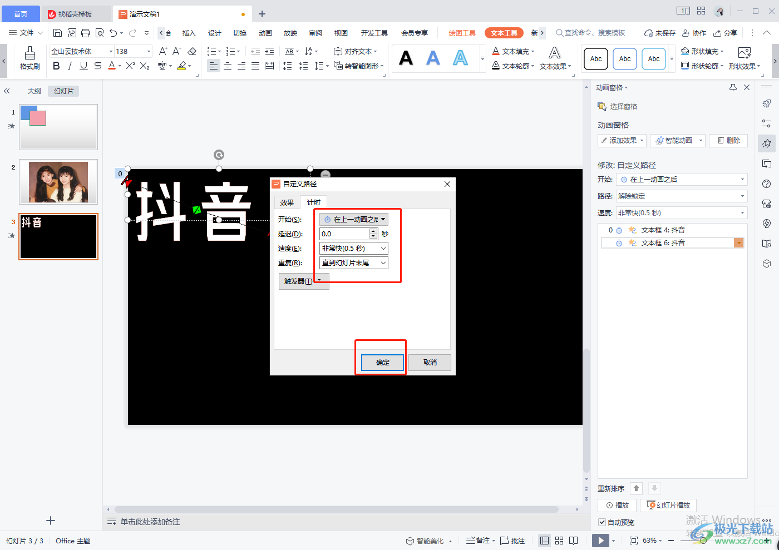Viewport: 779px width, 550px height.
Task: Open the Start dropdown in animation pane
Action: tap(682, 179)
